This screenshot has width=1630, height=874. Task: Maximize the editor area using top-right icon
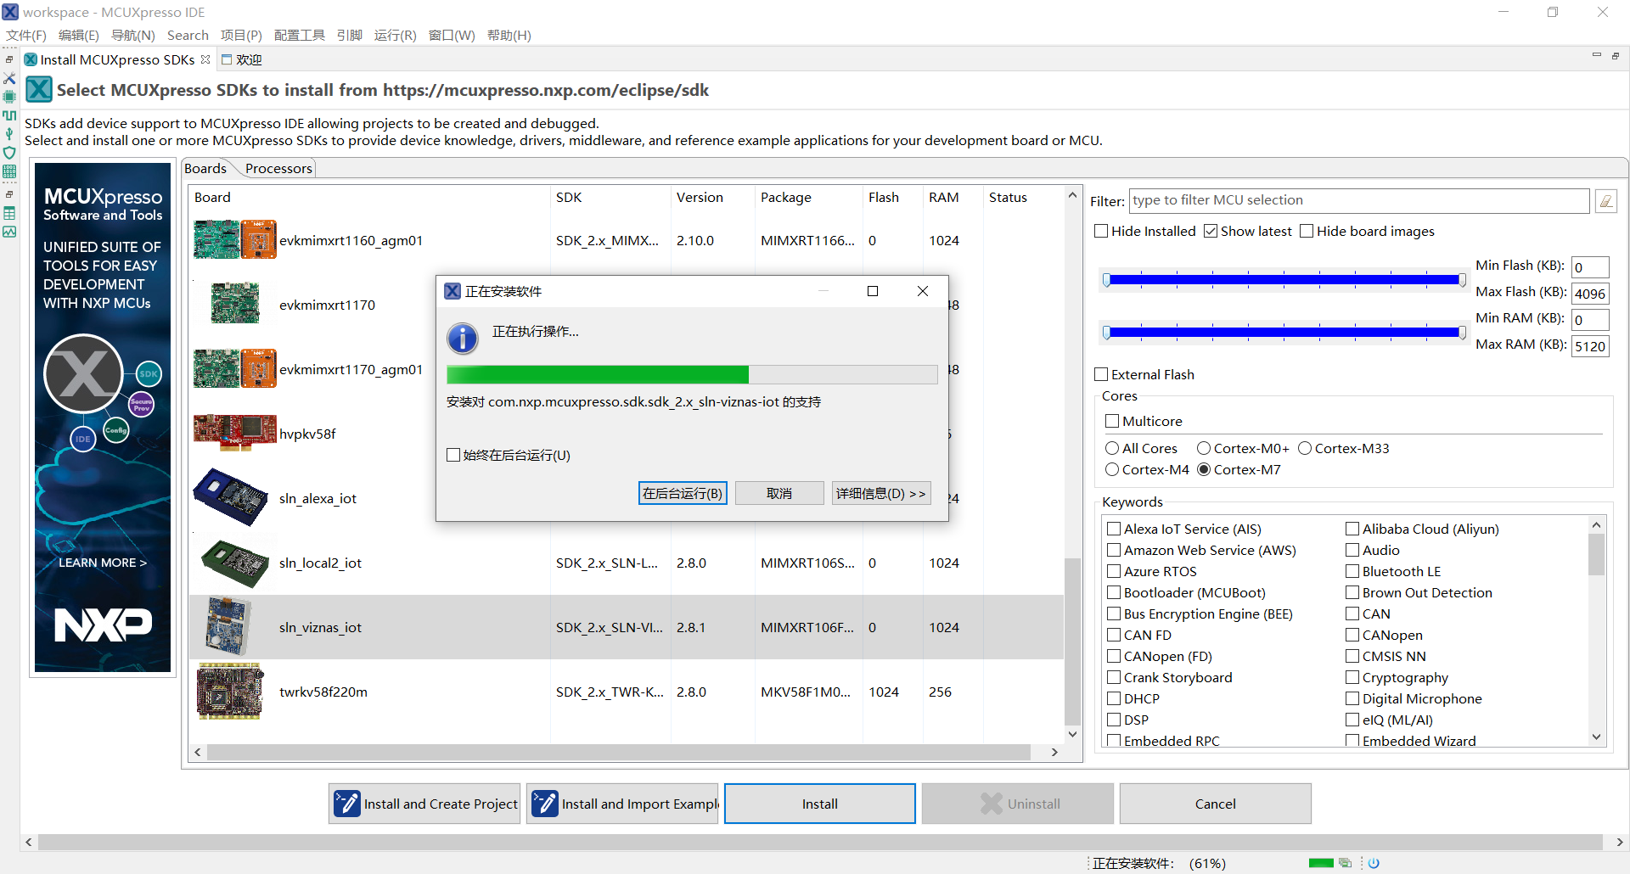tap(1615, 55)
